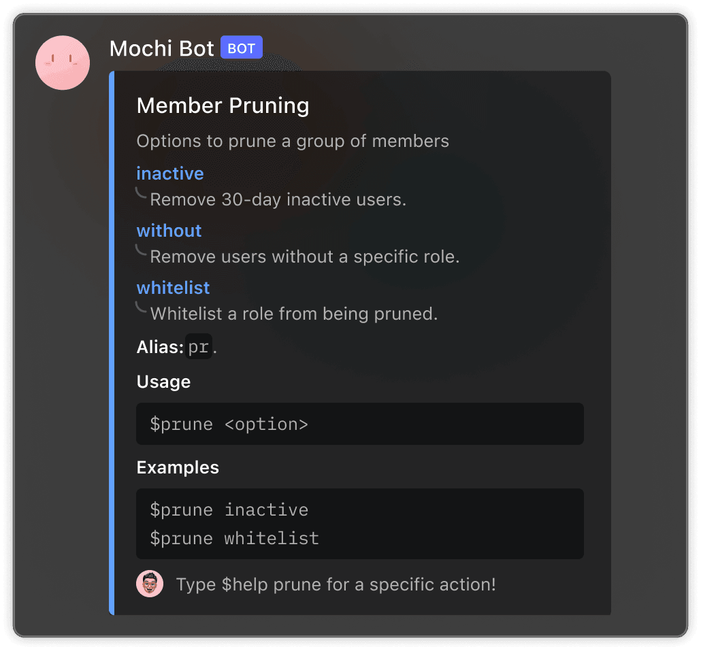The image size is (701, 651).
Task: Click the curved arrow beside the inactive description
Action: tap(141, 194)
